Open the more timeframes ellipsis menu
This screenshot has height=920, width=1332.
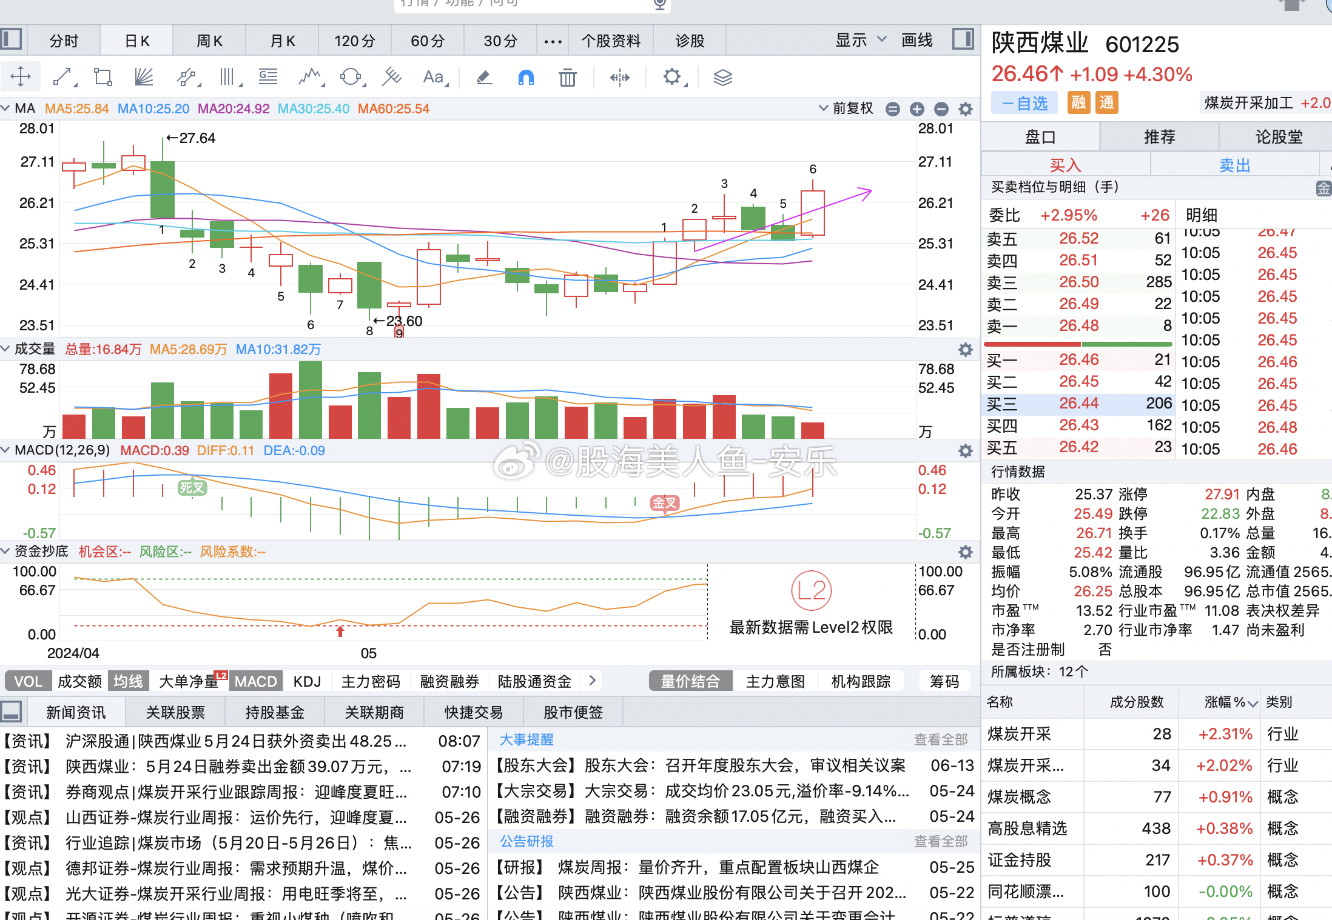point(553,41)
